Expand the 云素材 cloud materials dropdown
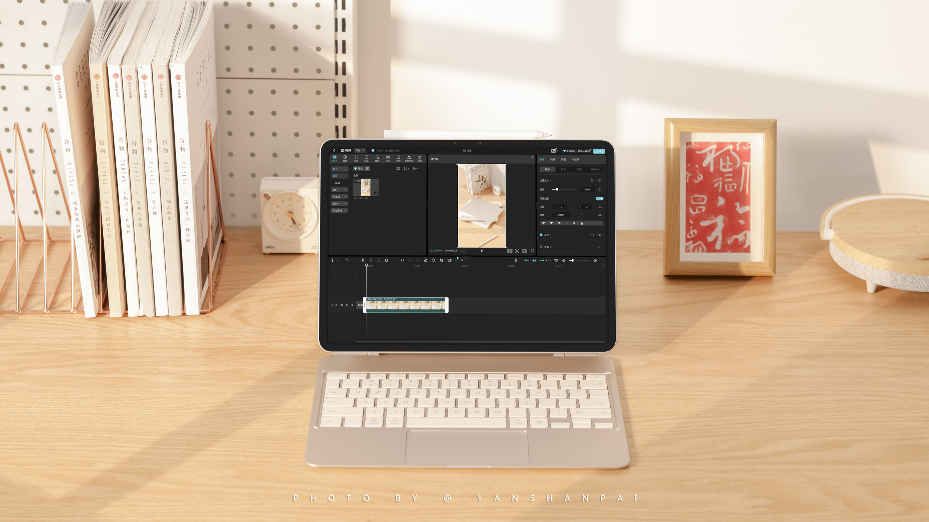This screenshot has height=522, width=929. pos(339,204)
